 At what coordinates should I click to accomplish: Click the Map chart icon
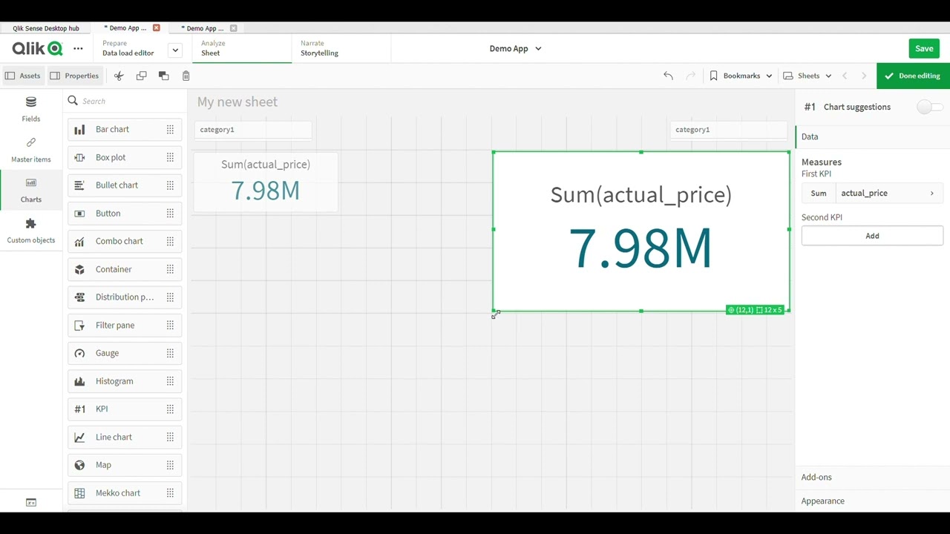click(79, 465)
